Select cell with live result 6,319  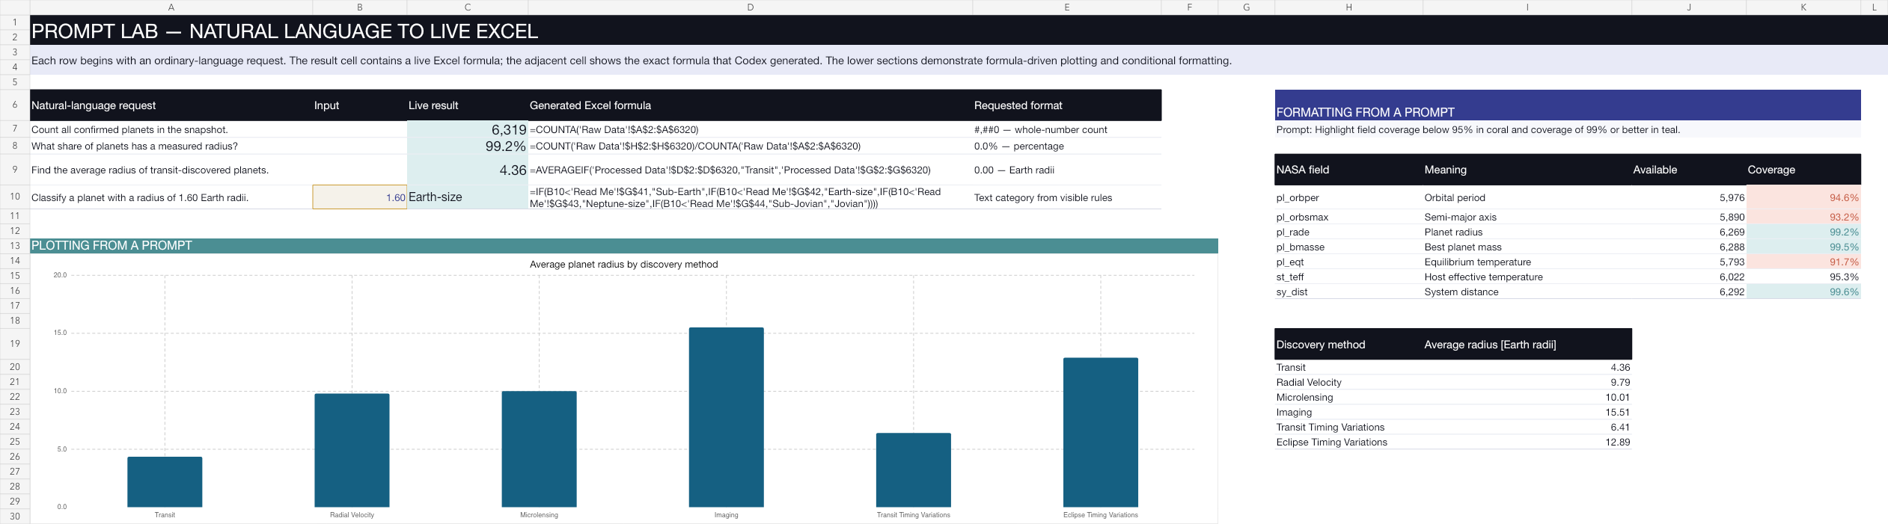(x=467, y=129)
